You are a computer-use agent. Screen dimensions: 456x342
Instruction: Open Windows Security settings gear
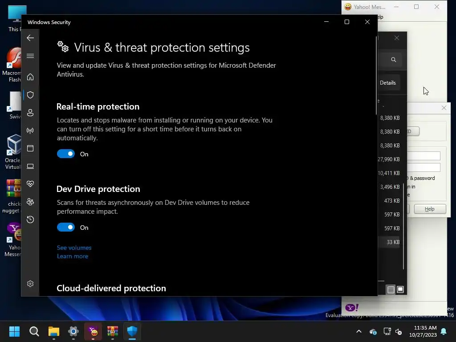click(x=30, y=284)
